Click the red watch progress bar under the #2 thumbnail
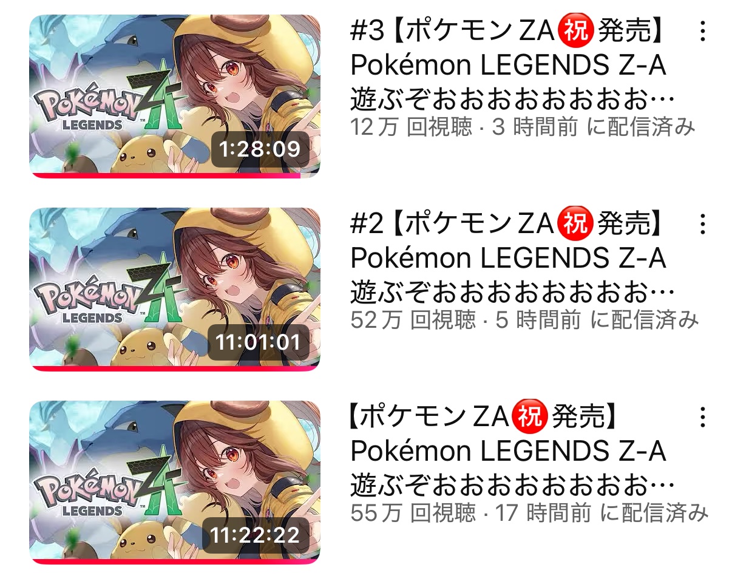 tap(175, 368)
